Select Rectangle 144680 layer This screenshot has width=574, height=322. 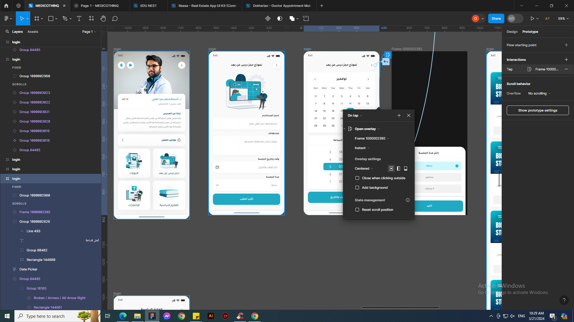pos(41,260)
